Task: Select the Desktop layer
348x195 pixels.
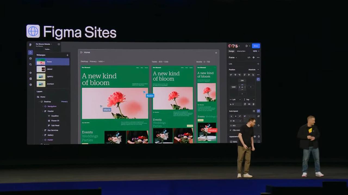Action: tap(48, 102)
